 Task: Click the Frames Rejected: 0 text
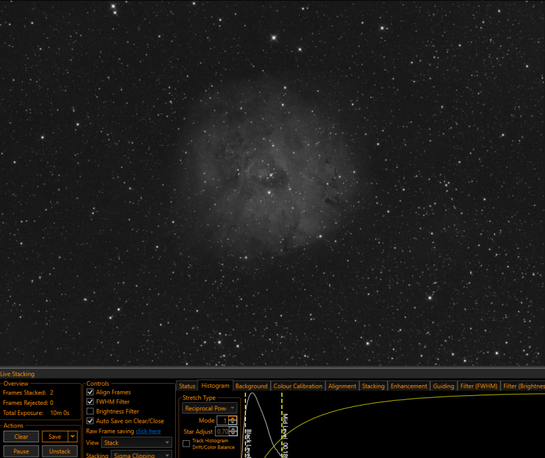[28, 402]
